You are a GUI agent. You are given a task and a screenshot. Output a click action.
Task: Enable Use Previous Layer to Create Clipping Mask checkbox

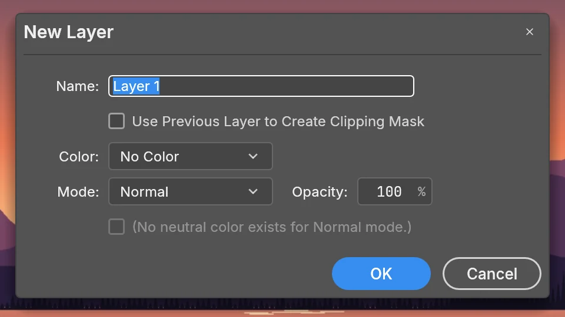point(117,121)
